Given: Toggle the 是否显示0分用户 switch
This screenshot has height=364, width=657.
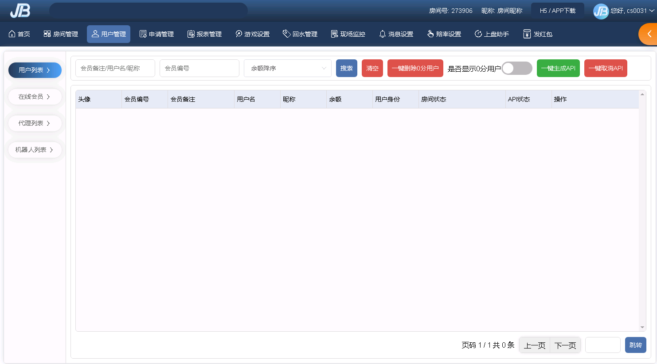Looking at the screenshot, I should point(516,68).
